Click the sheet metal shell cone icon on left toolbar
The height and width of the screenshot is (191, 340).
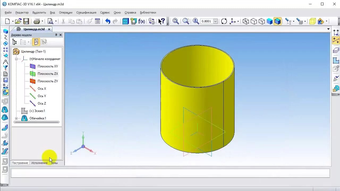5,110
